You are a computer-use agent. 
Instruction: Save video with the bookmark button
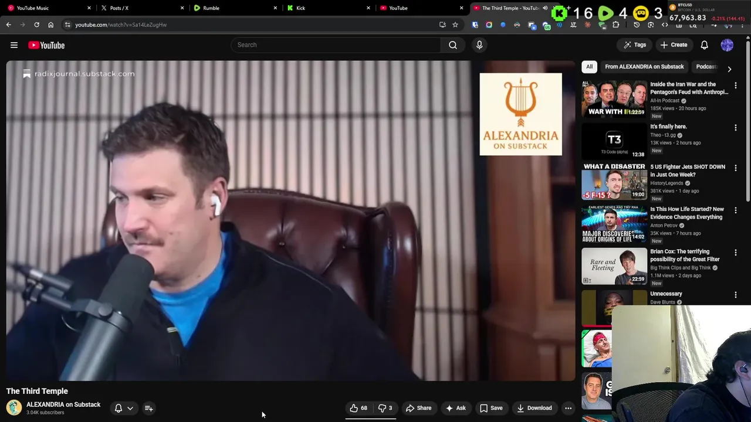click(x=491, y=408)
